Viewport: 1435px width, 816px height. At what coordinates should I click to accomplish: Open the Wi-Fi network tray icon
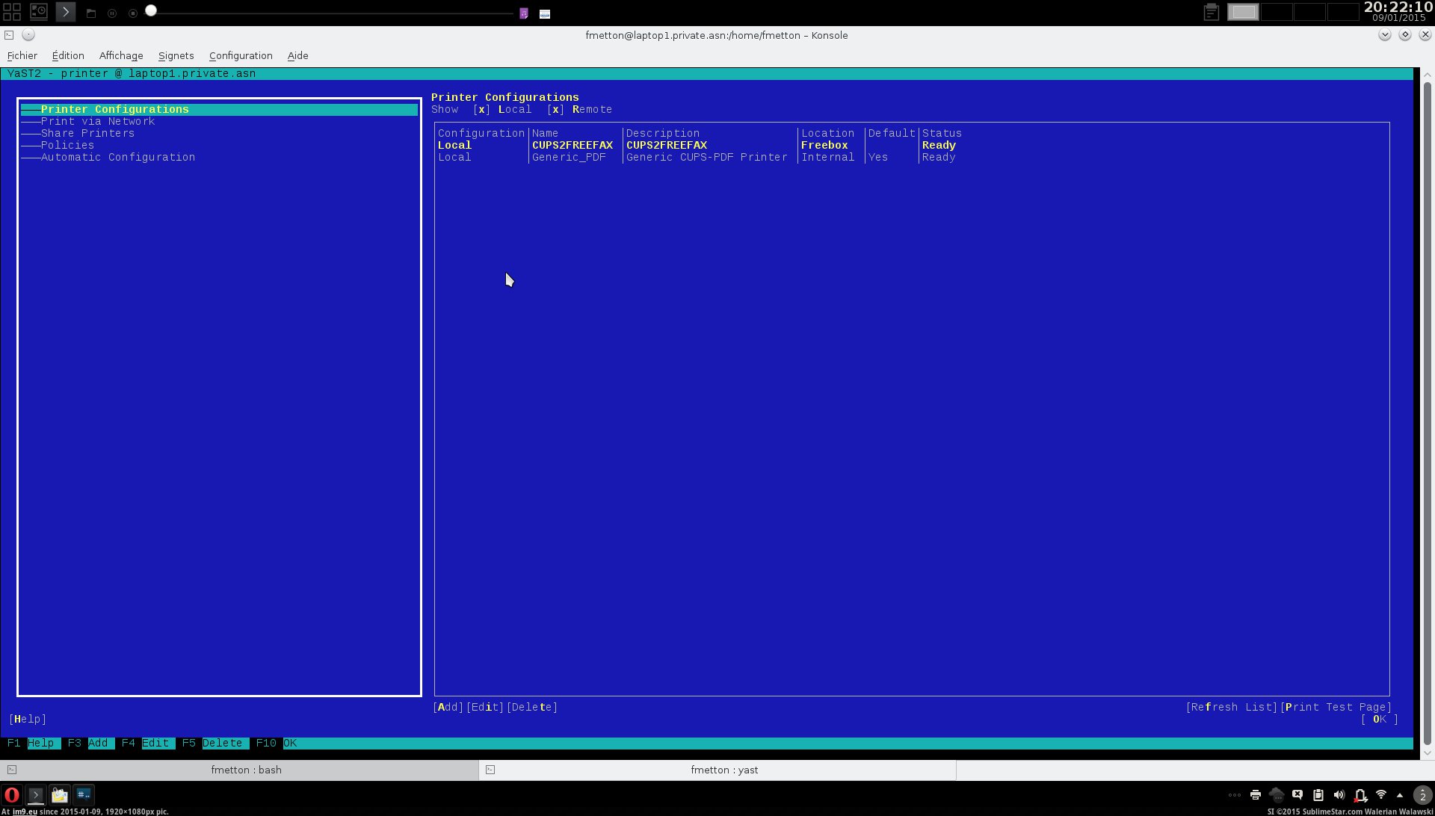point(1381,795)
